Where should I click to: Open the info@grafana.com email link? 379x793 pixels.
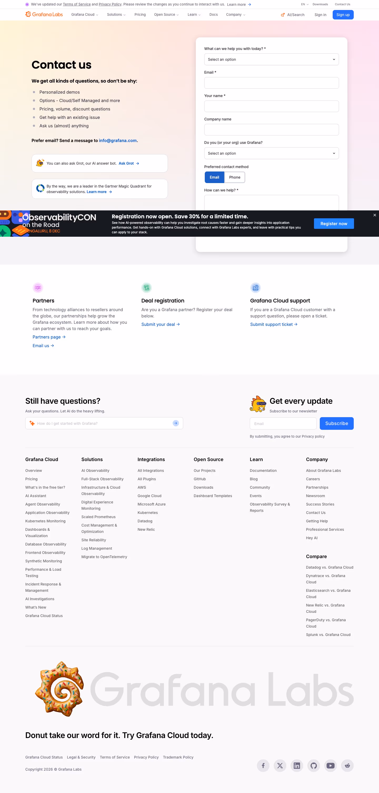(x=118, y=140)
